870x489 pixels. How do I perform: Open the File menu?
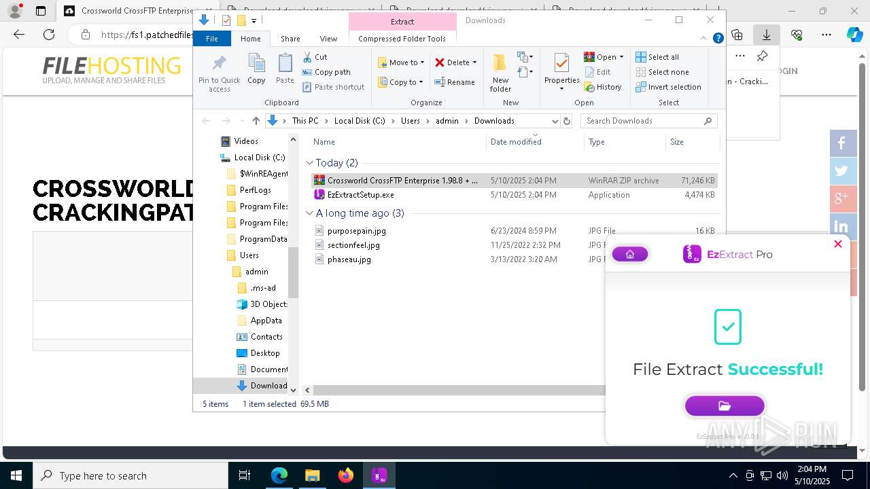click(x=212, y=39)
